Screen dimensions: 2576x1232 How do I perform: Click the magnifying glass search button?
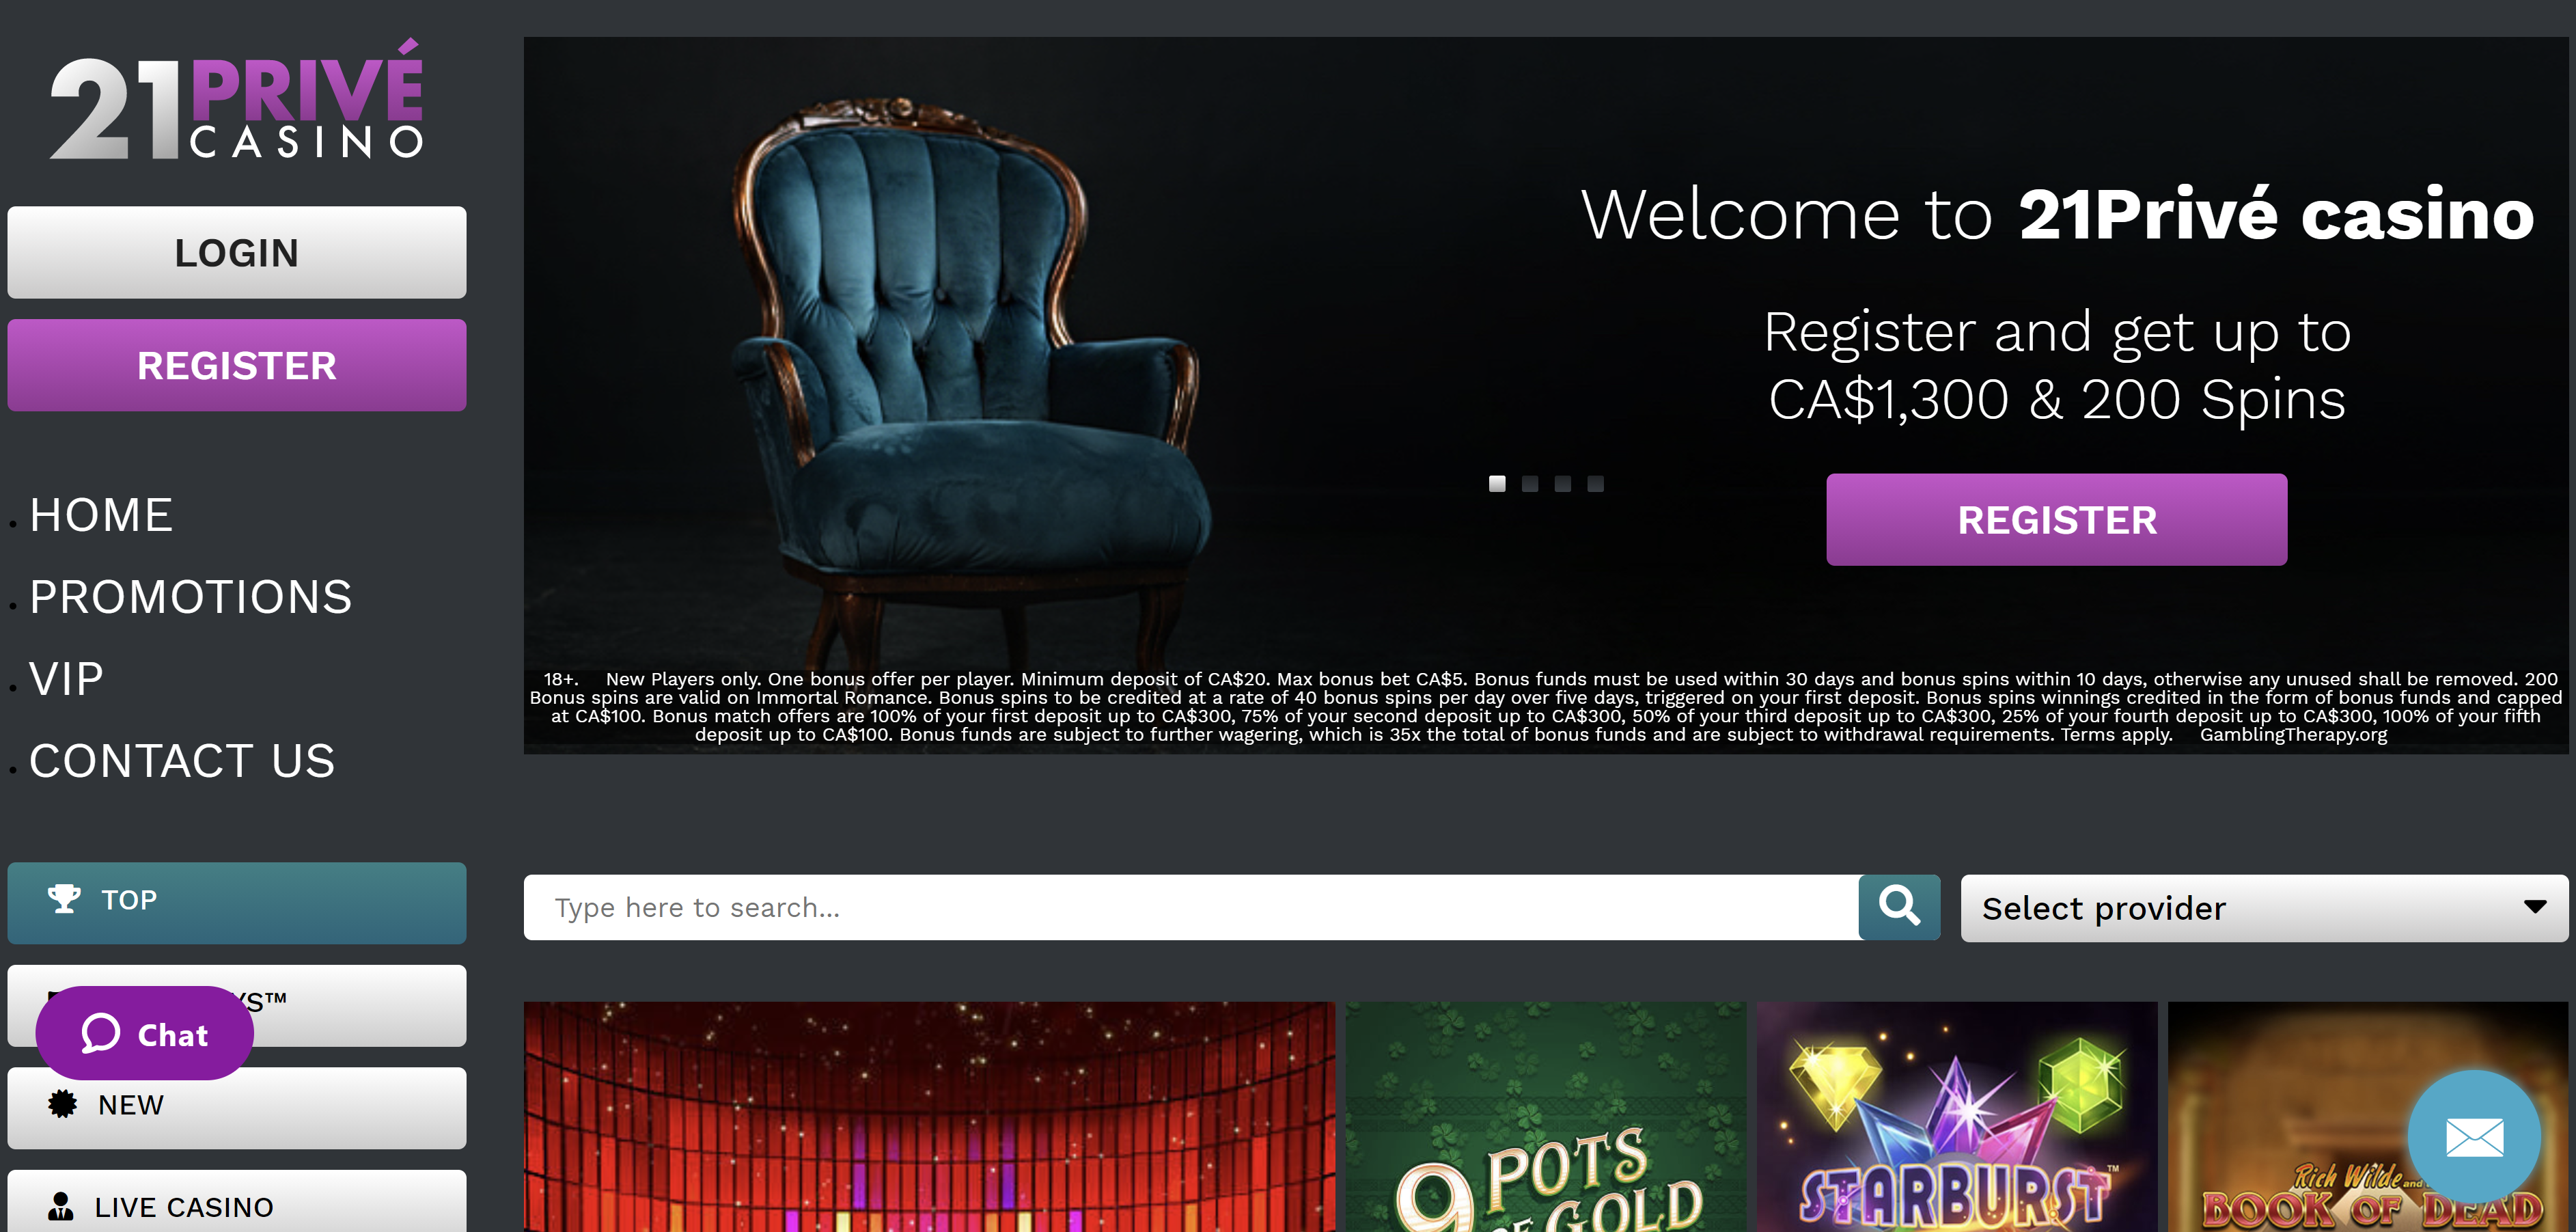[1899, 907]
